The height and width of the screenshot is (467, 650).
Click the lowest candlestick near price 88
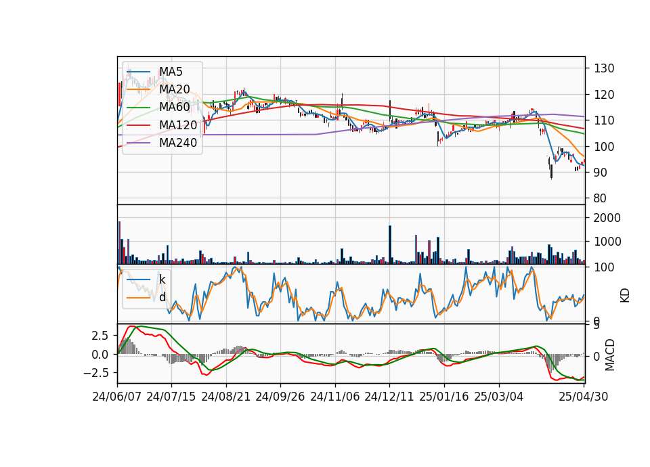pyautogui.click(x=551, y=171)
